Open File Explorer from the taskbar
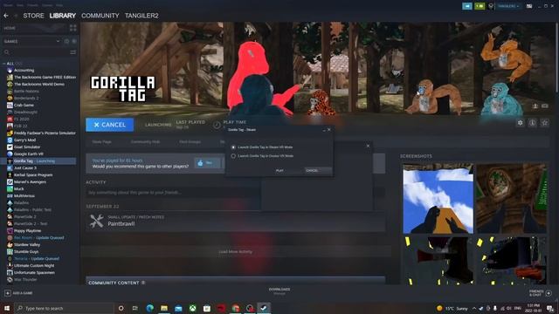559x314 pixels. click(164, 308)
